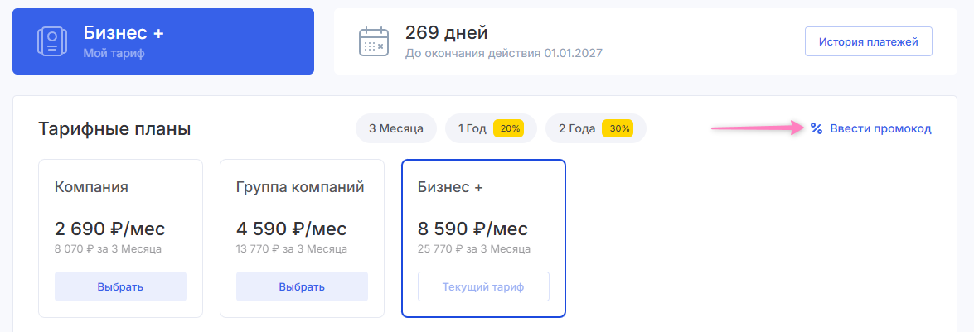Click the calendar icon beside 269 дней

(373, 41)
